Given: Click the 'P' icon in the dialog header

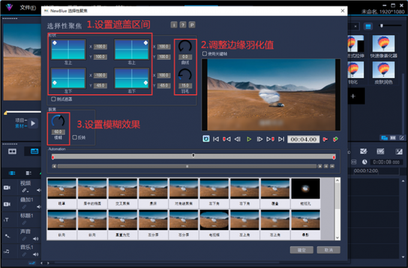Looking at the screenshot, I should [192, 25].
